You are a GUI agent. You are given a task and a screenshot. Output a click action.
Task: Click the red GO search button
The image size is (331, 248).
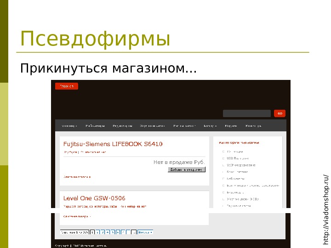(280, 113)
